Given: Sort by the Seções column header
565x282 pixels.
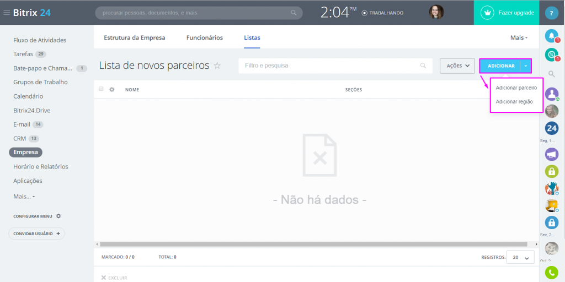Looking at the screenshot, I should pos(354,90).
